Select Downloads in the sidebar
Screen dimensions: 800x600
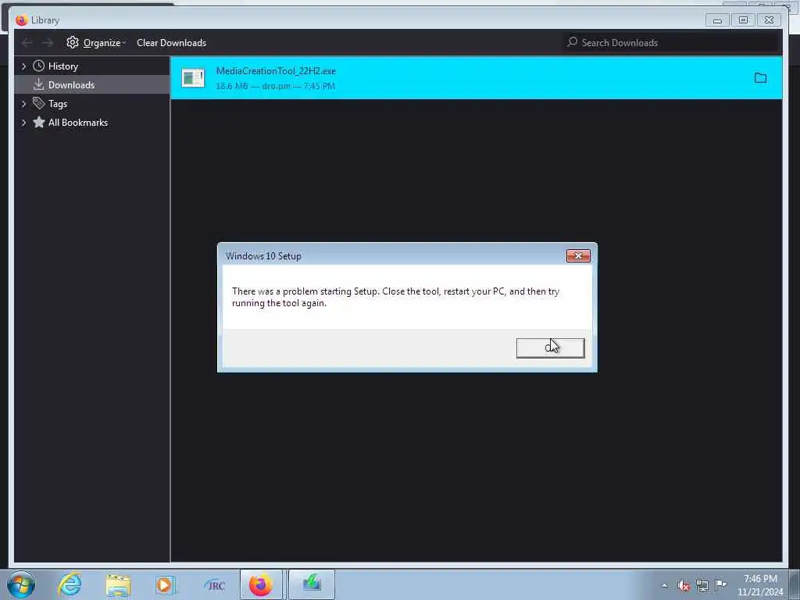(92, 84)
